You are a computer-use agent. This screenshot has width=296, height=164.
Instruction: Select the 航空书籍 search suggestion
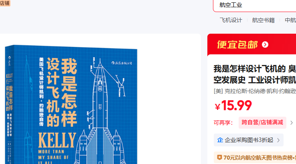264,20
